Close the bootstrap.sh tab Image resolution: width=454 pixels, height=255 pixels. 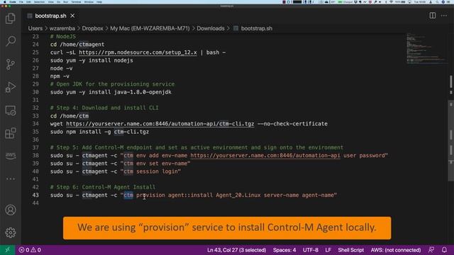pyautogui.click(x=72, y=16)
